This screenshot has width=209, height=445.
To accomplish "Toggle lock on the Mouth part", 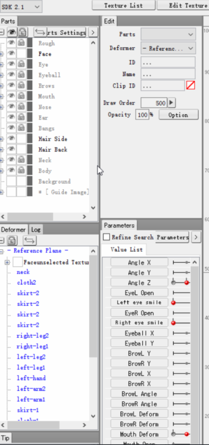I will point(21,96).
